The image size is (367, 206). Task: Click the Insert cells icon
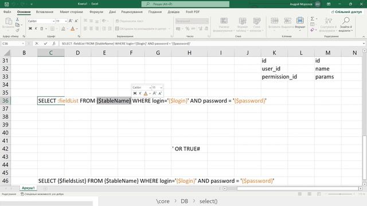(x=274, y=23)
